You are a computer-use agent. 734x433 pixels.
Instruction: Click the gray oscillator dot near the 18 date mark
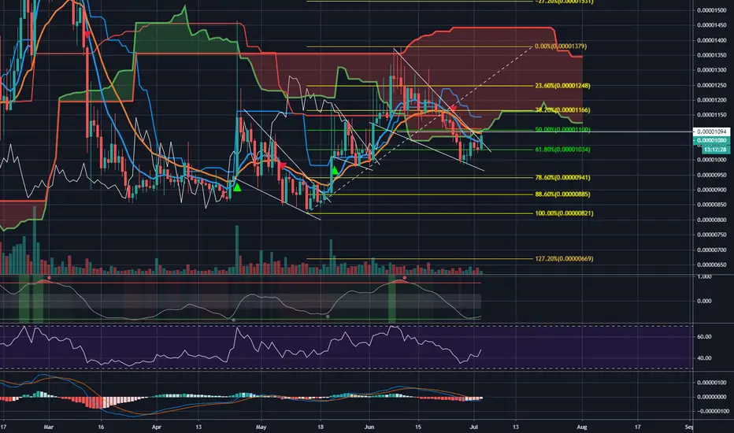(x=328, y=317)
